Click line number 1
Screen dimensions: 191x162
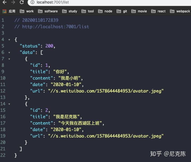(x=3, y=20)
